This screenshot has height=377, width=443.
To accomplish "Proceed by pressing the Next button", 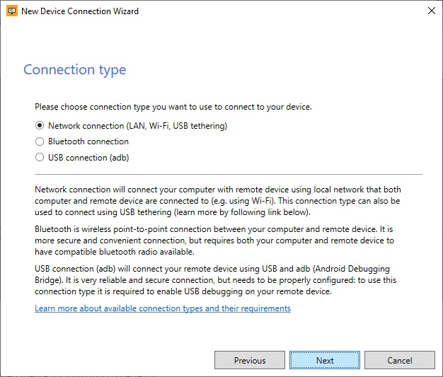I will click(x=325, y=360).
